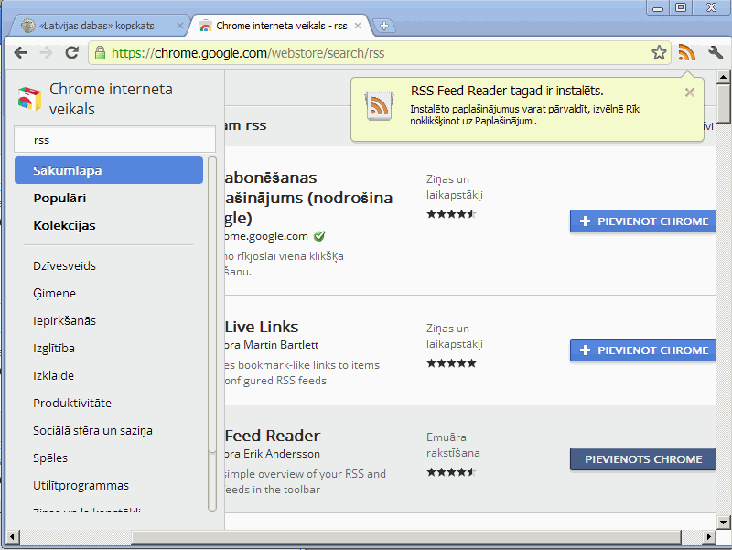Open a new tab with the plus button

point(384,26)
